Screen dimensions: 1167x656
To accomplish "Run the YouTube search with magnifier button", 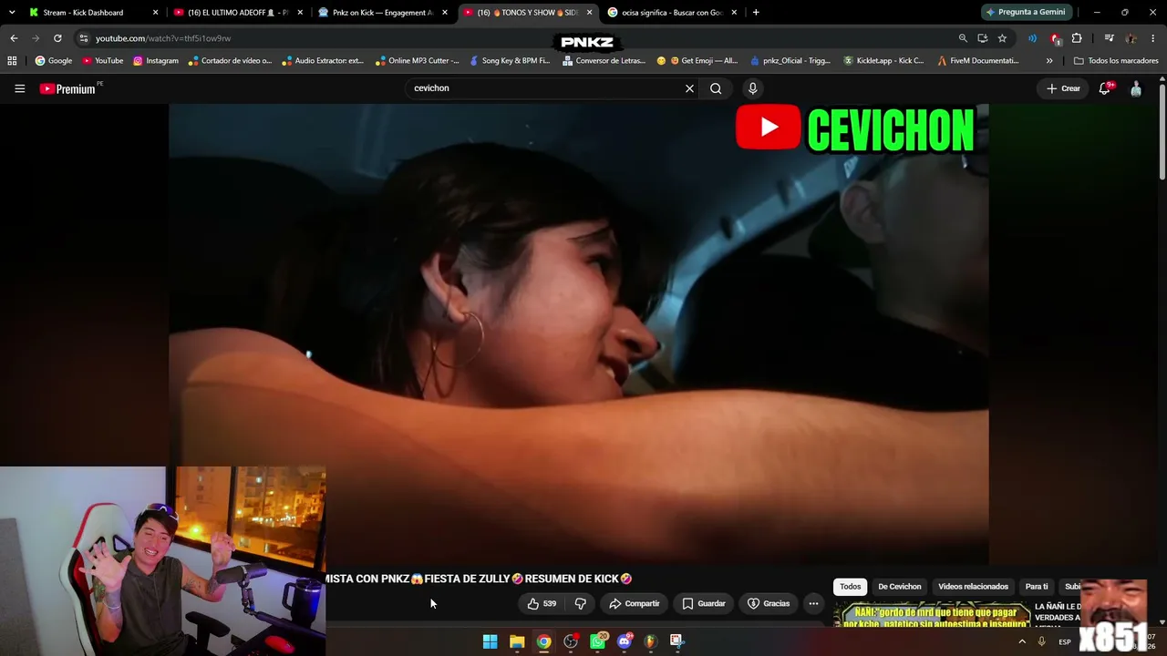I will [716, 88].
